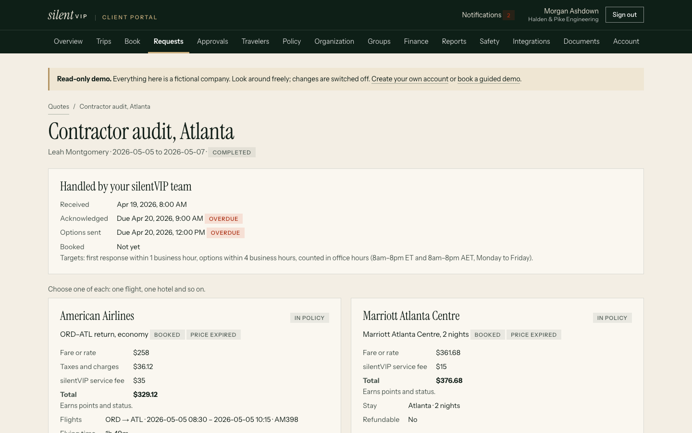Click the Received time Apr 19, 2026, 8:00 AM
The width and height of the screenshot is (692, 433).
point(152,204)
